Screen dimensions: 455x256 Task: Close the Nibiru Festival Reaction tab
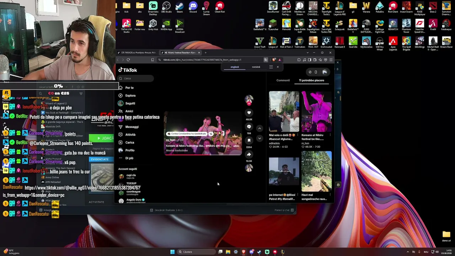(x=199, y=53)
